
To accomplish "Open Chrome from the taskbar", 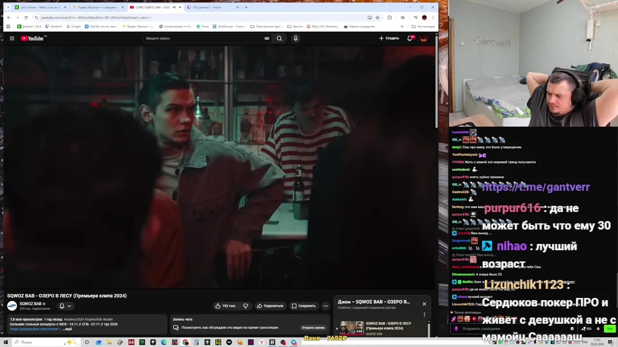I will (x=186, y=342).
